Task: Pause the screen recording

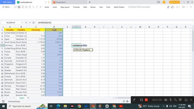Action: click(x=141, y=100)
